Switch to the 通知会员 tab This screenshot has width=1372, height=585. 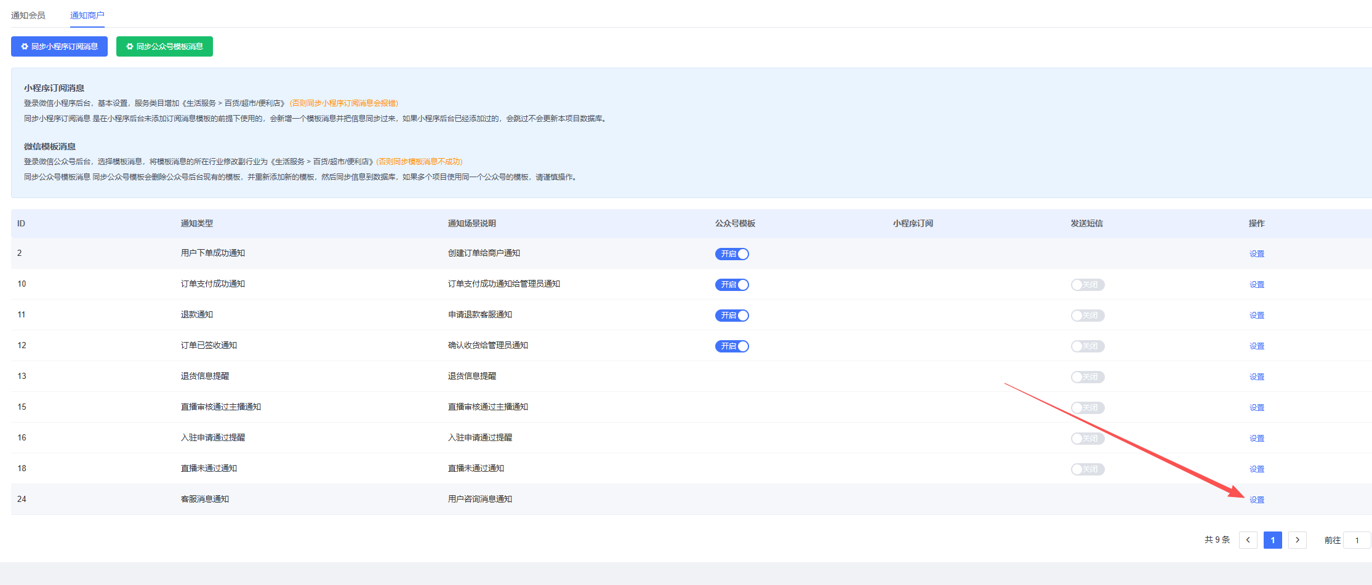point(28,15)
